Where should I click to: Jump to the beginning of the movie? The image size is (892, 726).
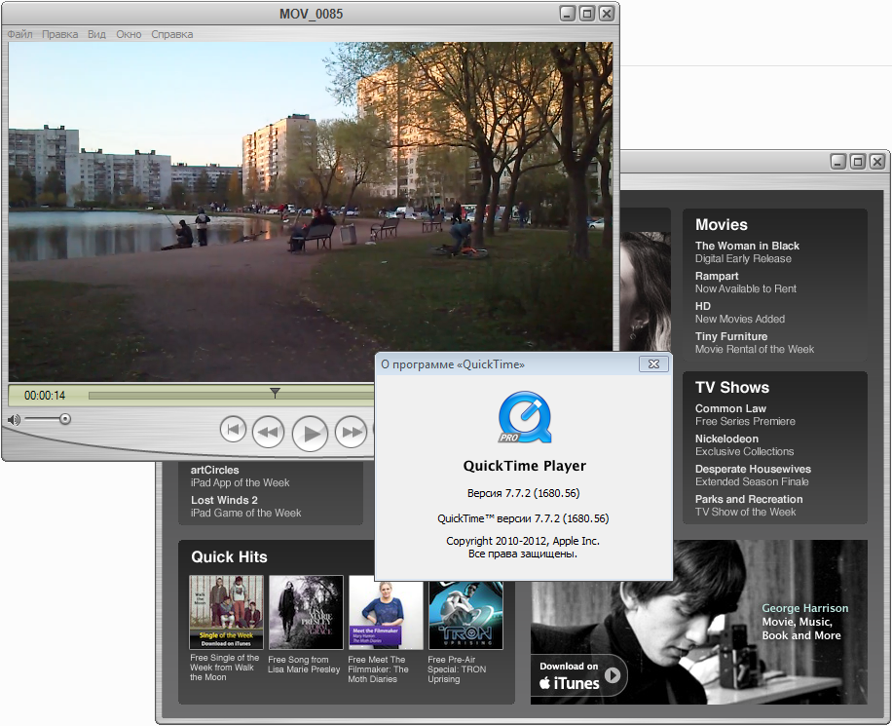[233, 430]
